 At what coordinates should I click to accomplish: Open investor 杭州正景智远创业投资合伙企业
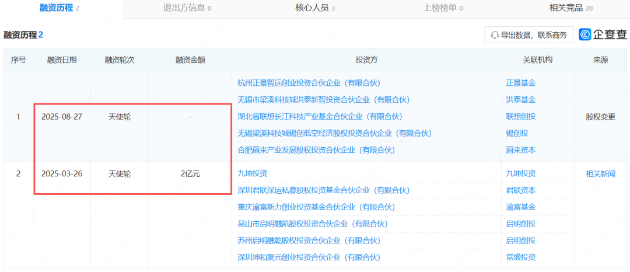click(x=309, y=83)
